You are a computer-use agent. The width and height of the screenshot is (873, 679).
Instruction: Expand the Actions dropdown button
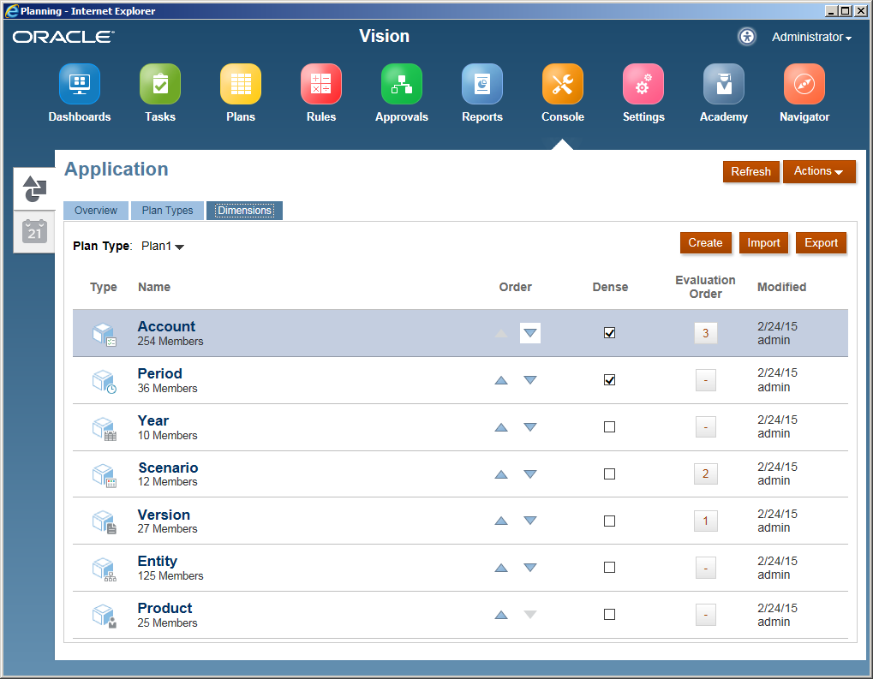[x=819, y=171]
